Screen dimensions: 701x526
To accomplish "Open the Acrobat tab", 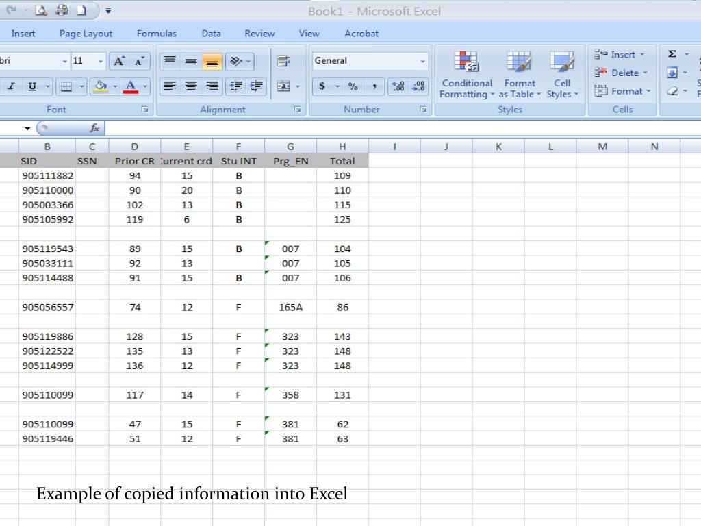I will pyautogui.click(x=361, y=34).
